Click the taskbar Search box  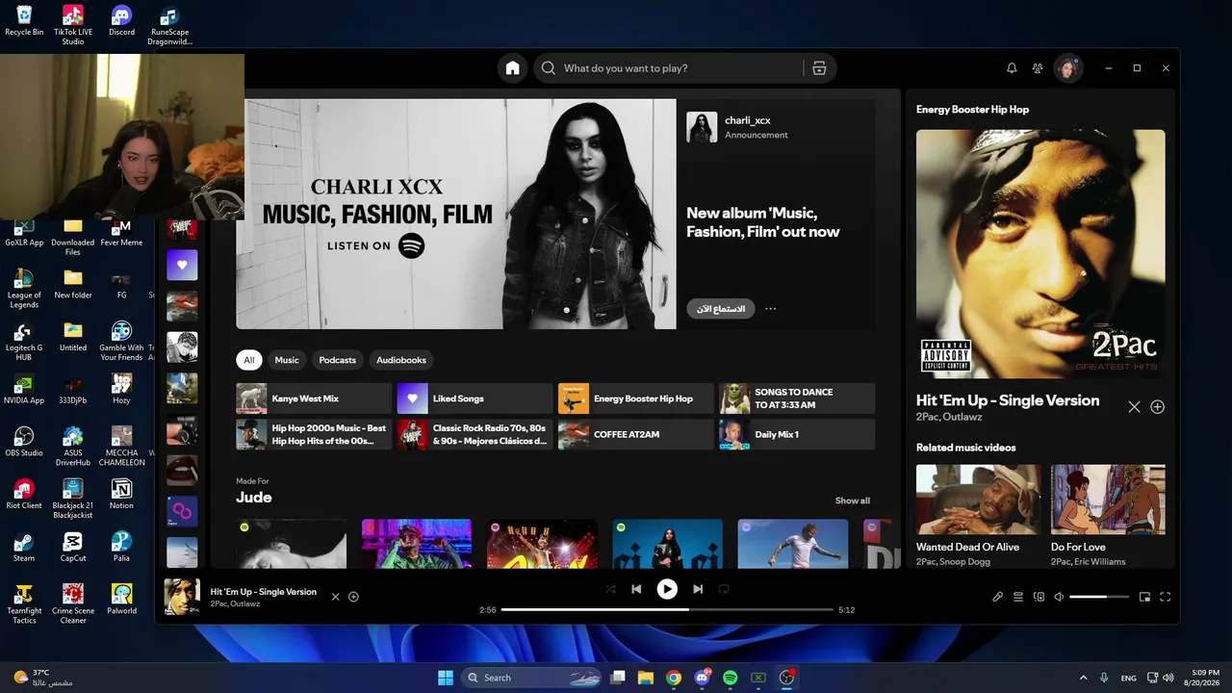pyautogui.click(x=532, y=678)
